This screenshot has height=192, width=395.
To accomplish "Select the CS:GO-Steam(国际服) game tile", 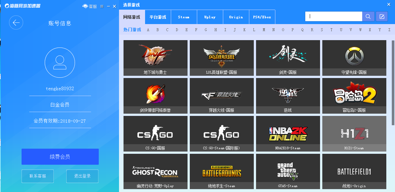I will [222, 134].
